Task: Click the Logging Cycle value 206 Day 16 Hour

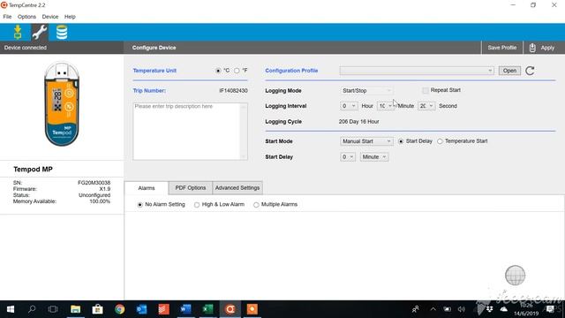Action: coord(359,122)
